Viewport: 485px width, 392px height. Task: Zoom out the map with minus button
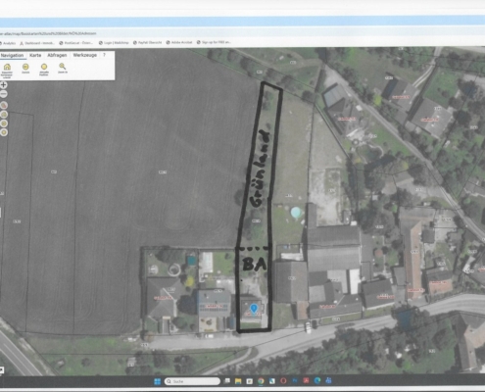(x=3, y=94)
